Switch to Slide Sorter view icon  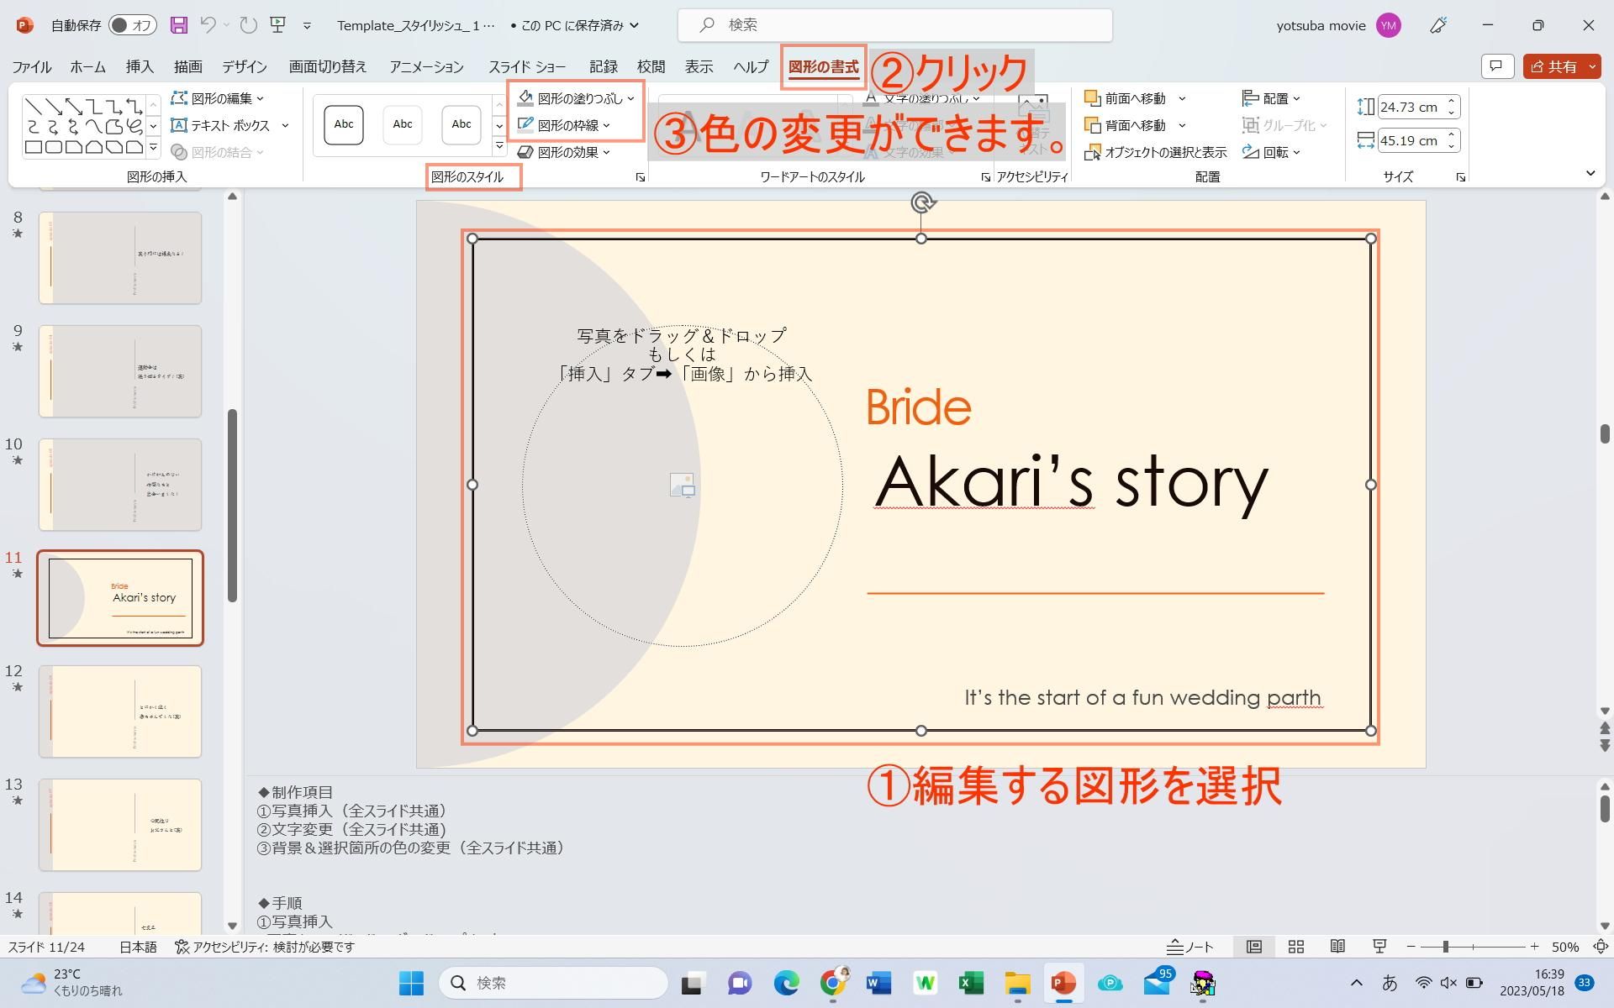coord(1295,947)
